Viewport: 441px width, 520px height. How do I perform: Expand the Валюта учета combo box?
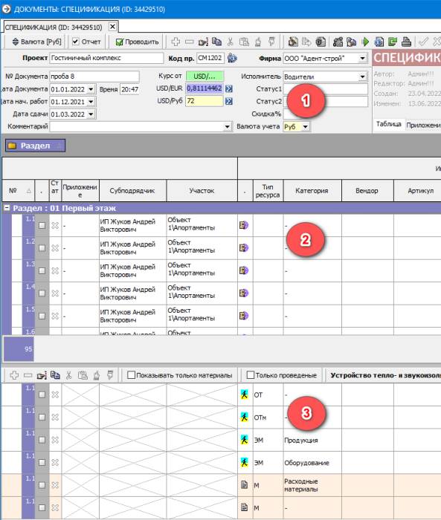[306, 126]
